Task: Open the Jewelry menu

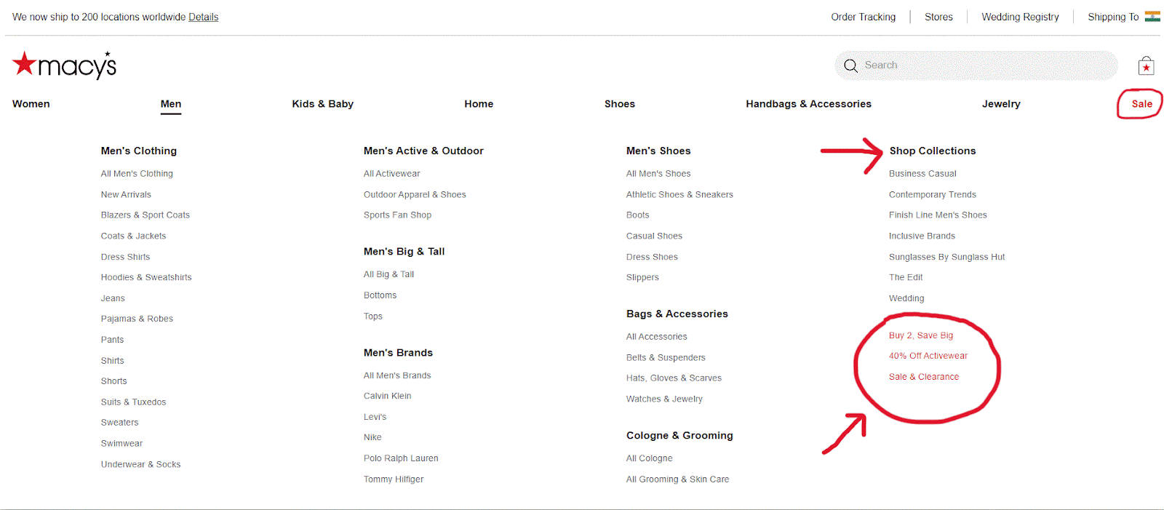Action: (x=1001, y=104)
